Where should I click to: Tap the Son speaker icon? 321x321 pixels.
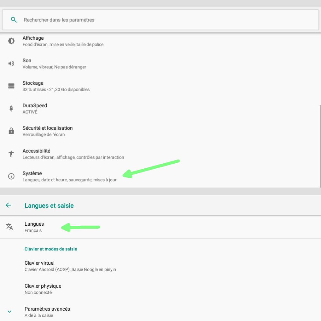pyautogui.click(x=11, y=64)
